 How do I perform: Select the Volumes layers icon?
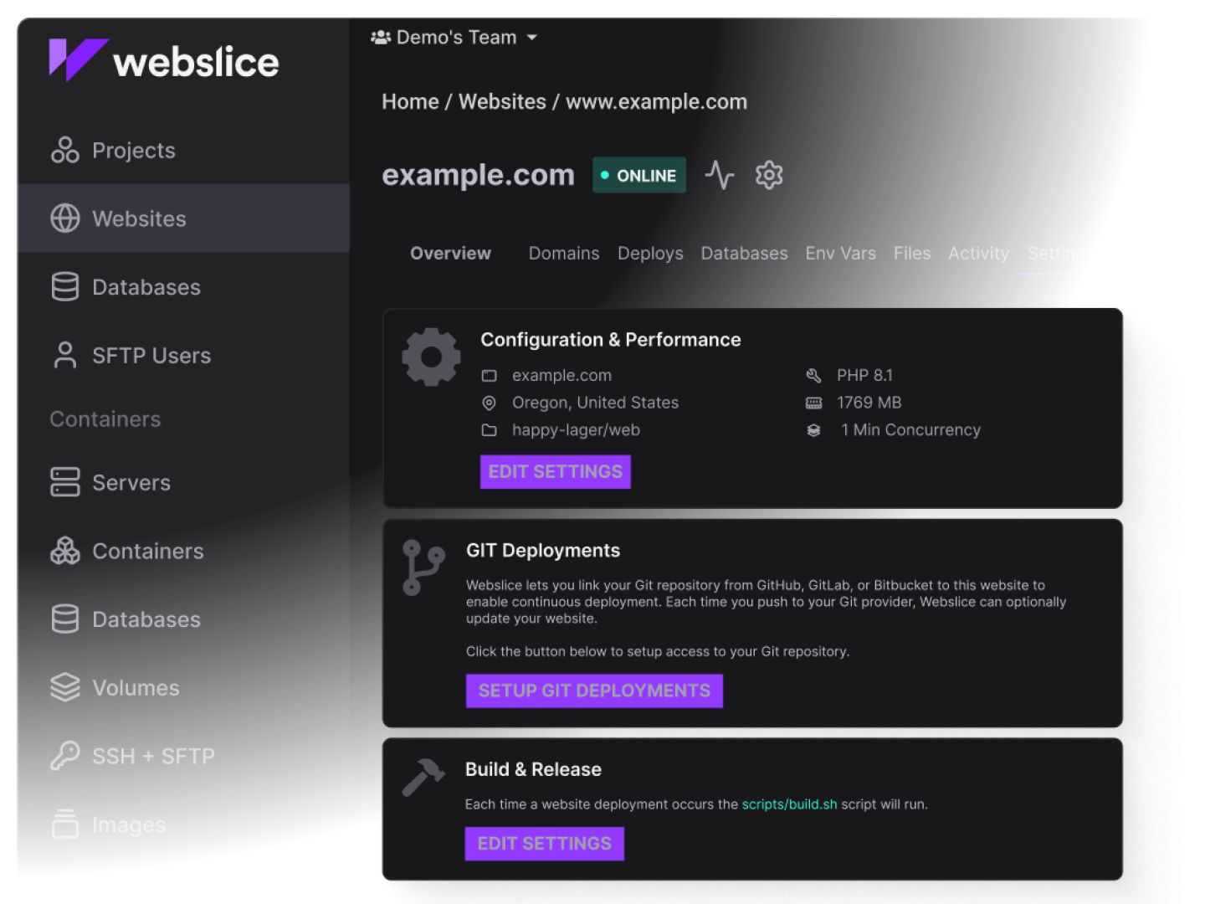pos(64,687)
